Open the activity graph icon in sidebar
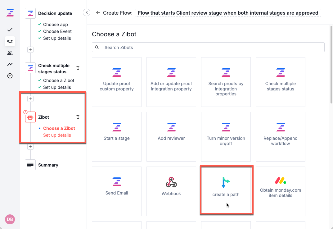This screenshot has height=229, width=333. point(10,64)
